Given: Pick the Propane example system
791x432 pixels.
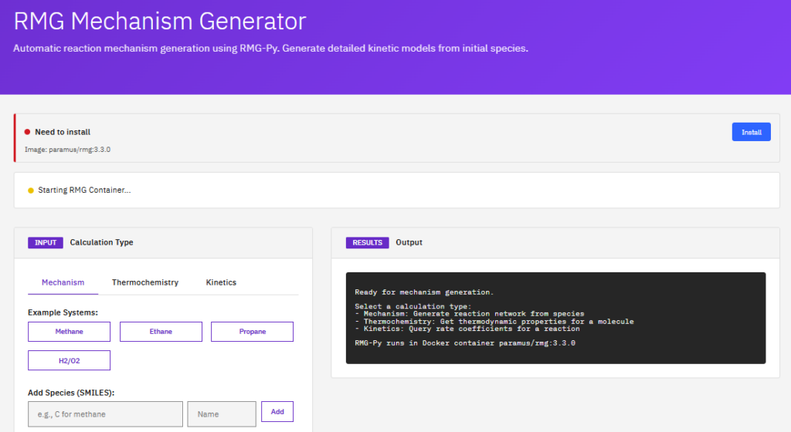Looking at the screenshot, I should pos(252,332).
